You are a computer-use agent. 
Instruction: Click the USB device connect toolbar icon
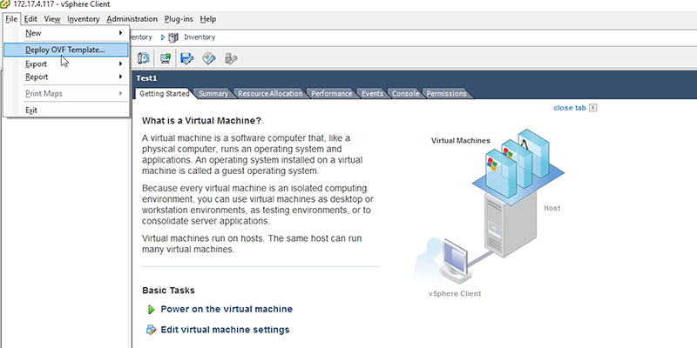[x=231, y=58]
